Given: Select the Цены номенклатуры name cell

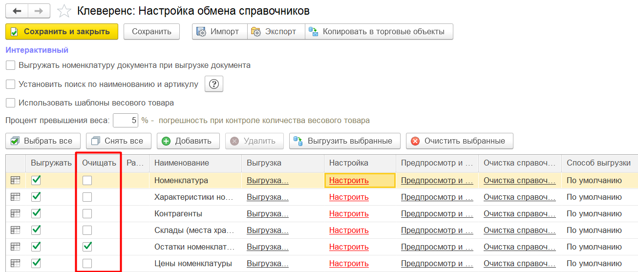Looking at the screenshot, I should coord(195,263).
